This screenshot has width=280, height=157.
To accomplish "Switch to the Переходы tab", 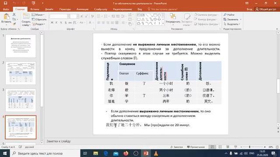I will (65, 9).
